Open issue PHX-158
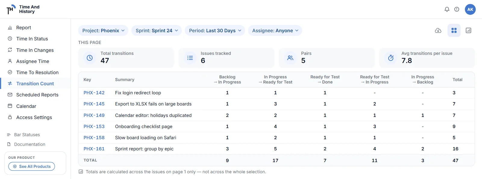 pos(94,138)
